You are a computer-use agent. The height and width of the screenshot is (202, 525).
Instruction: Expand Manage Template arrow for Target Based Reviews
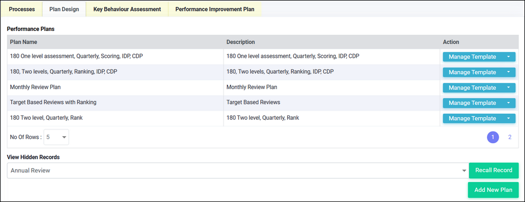508,103
